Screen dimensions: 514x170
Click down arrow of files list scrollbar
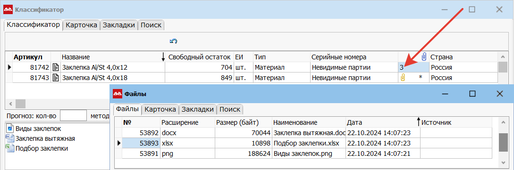pyautogui.click(x=503, y=162)
